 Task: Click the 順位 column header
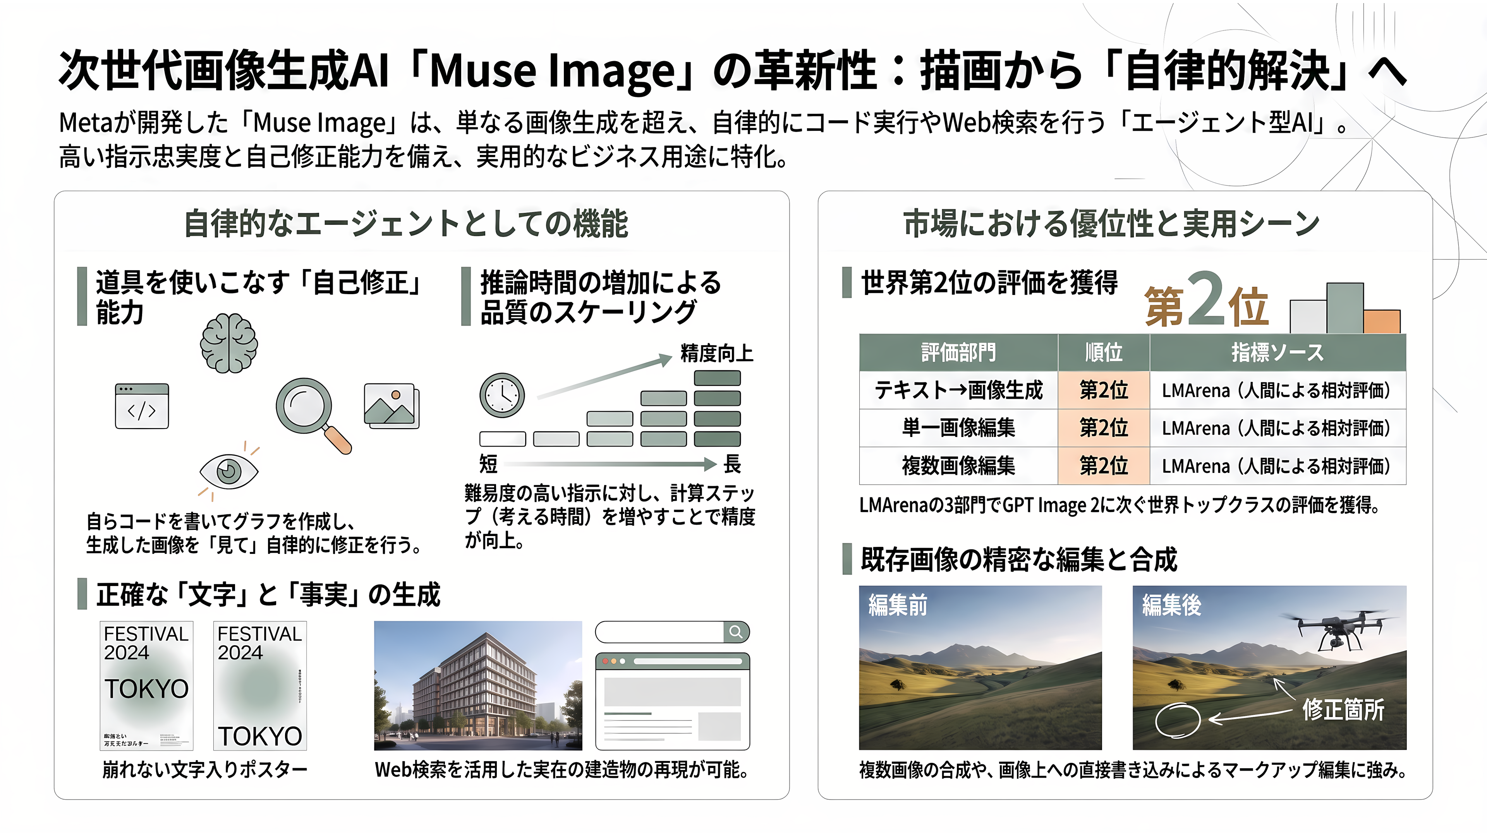pyautogui.click(x=1104, y=353)
